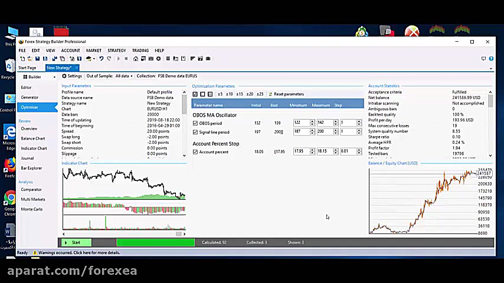Open the MARKET menu
The height and width of the screenshot is (283, 504).
[x=94, y=51]
